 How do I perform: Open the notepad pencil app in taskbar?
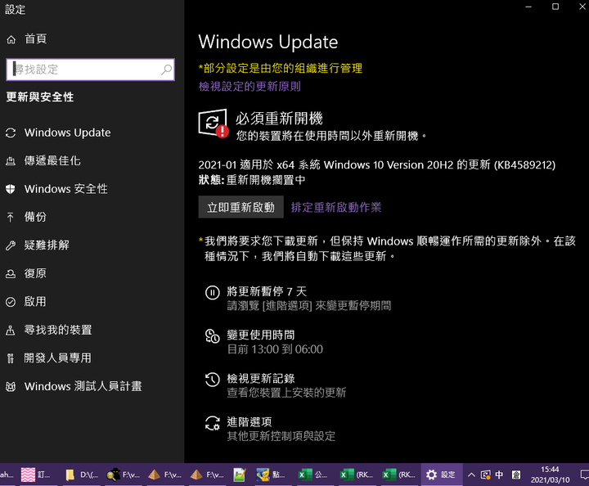click(239, 475)
